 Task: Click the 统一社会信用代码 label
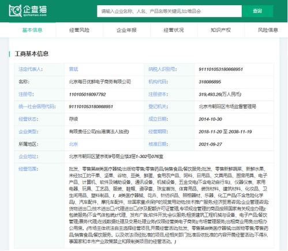(37, 107)
